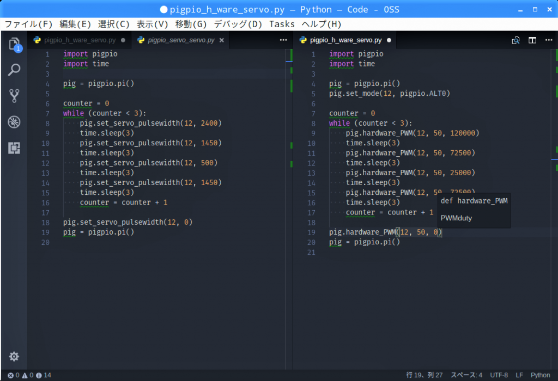The width and height of the screenshot is (558, 381).
Task: Open the デバッグ(D) menu
Action: click(238, 24)
